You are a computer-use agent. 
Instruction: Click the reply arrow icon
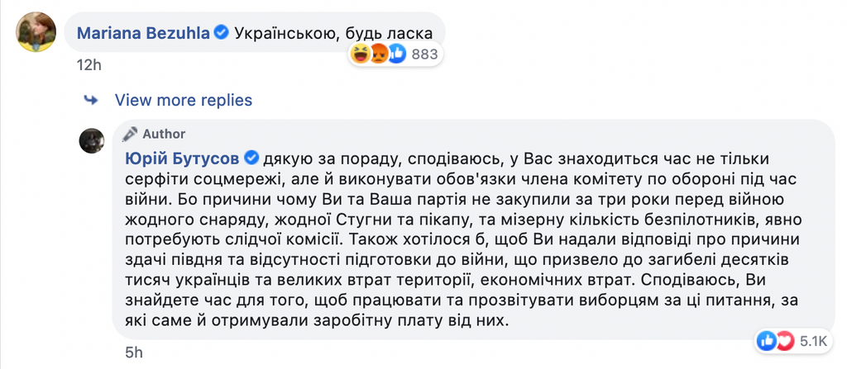coord(90,100)
